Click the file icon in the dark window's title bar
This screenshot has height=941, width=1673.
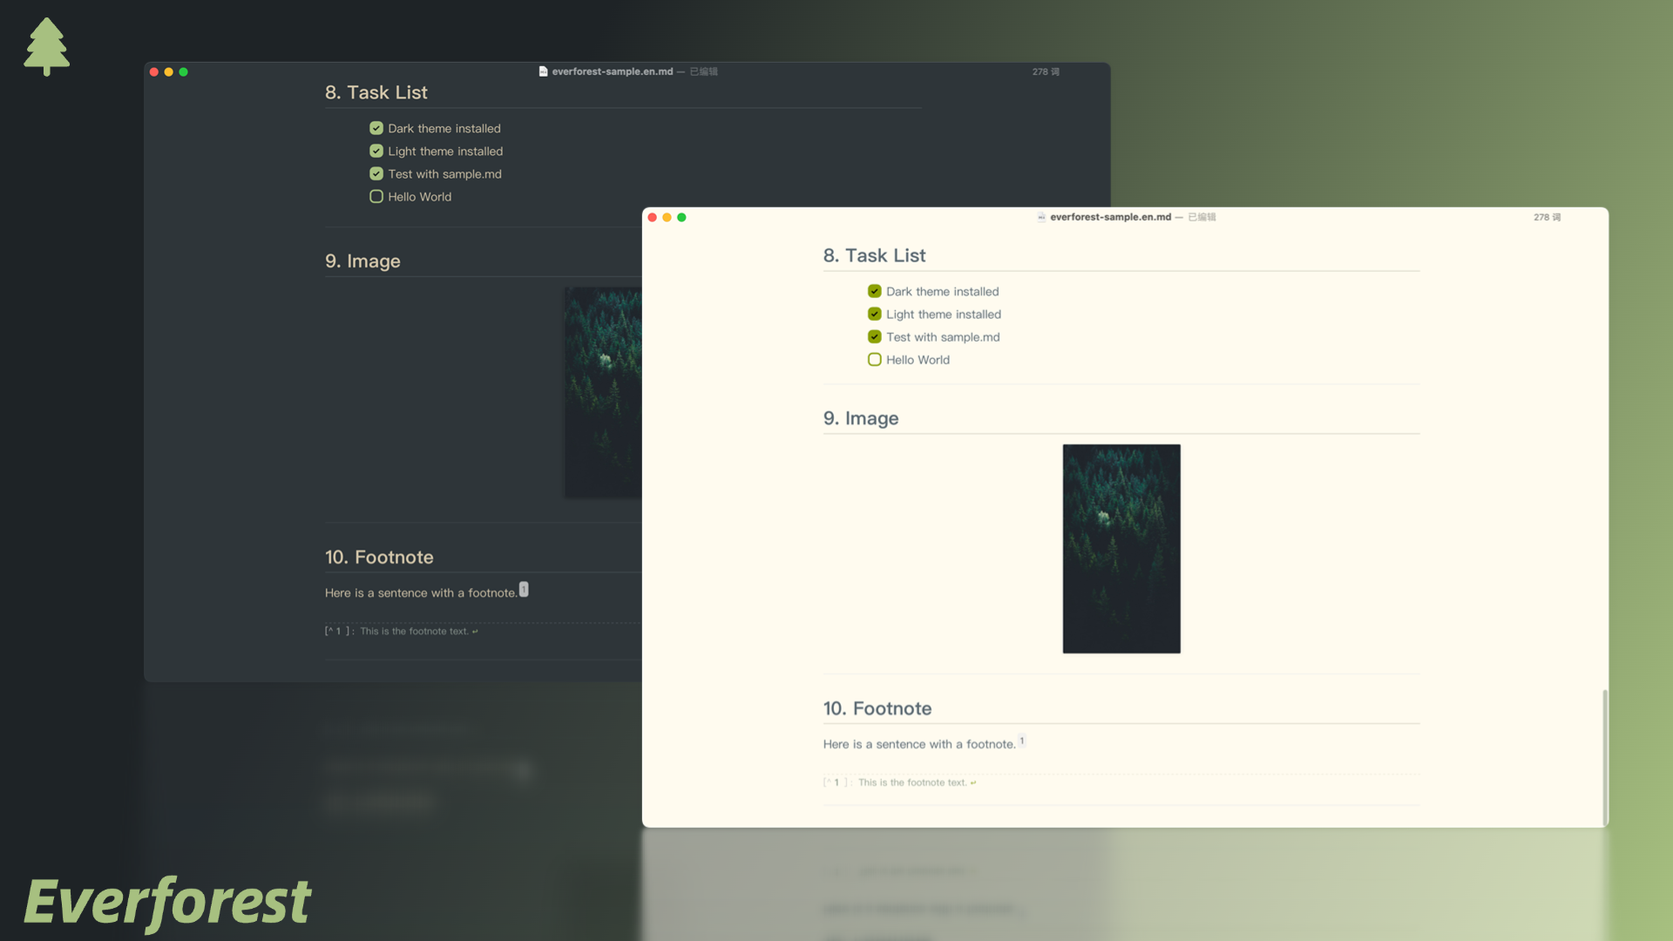pos(543,71)
